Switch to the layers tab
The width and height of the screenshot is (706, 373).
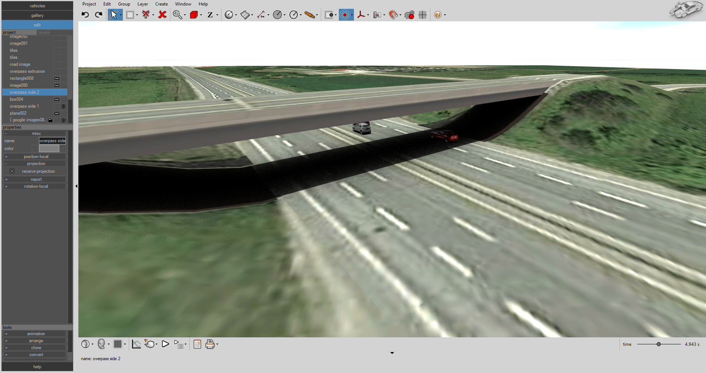pyautogui.click(x=44, y=32)
